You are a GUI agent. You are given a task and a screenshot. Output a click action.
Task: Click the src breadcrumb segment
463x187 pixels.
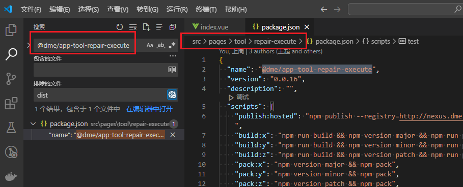197,42
